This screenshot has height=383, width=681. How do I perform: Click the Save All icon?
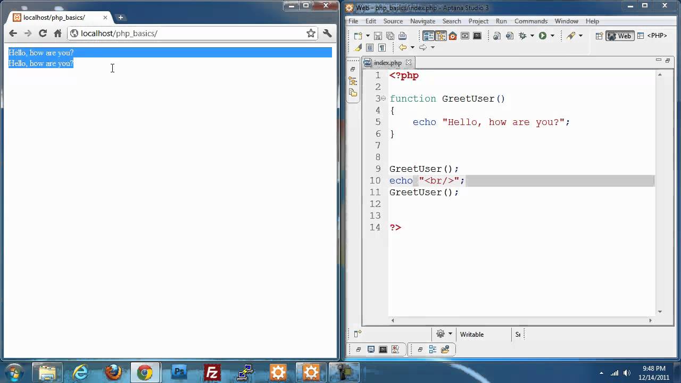click(390, 36)
